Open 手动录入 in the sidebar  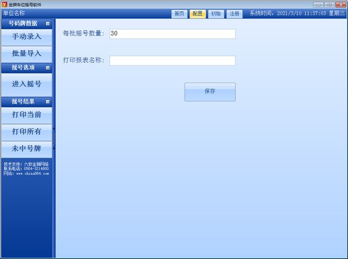tap(27, 37)
